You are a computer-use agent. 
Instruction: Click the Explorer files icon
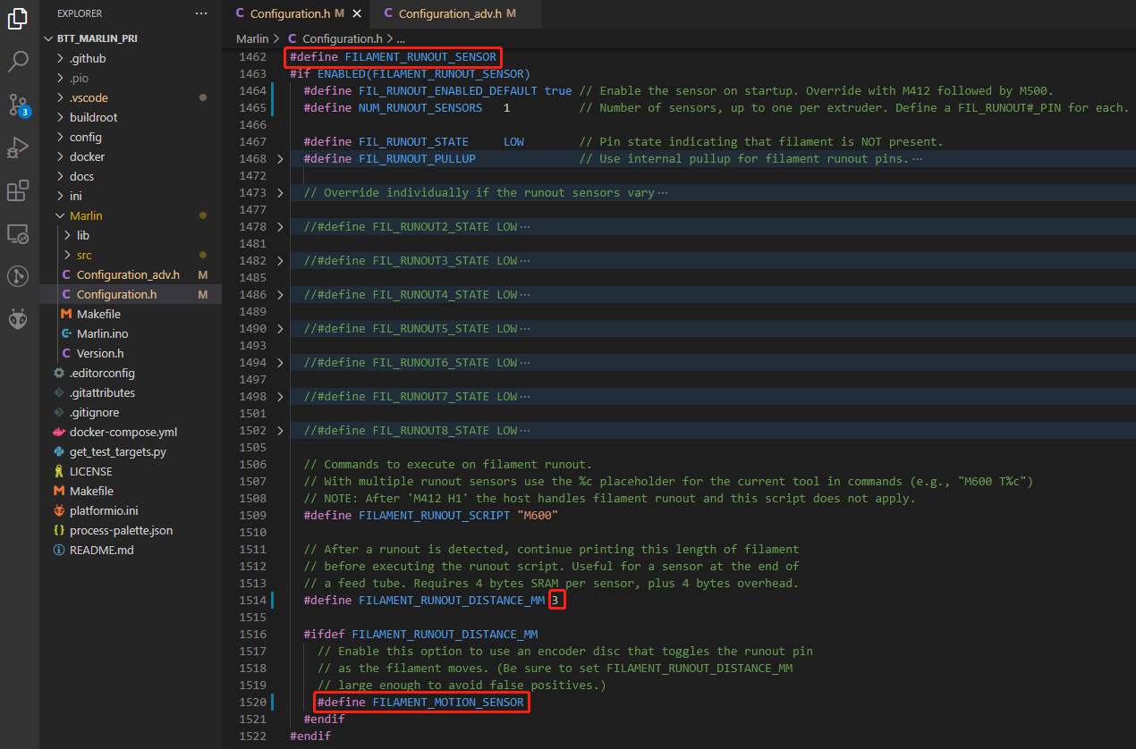pyautogui.click(x=19, y=19)
